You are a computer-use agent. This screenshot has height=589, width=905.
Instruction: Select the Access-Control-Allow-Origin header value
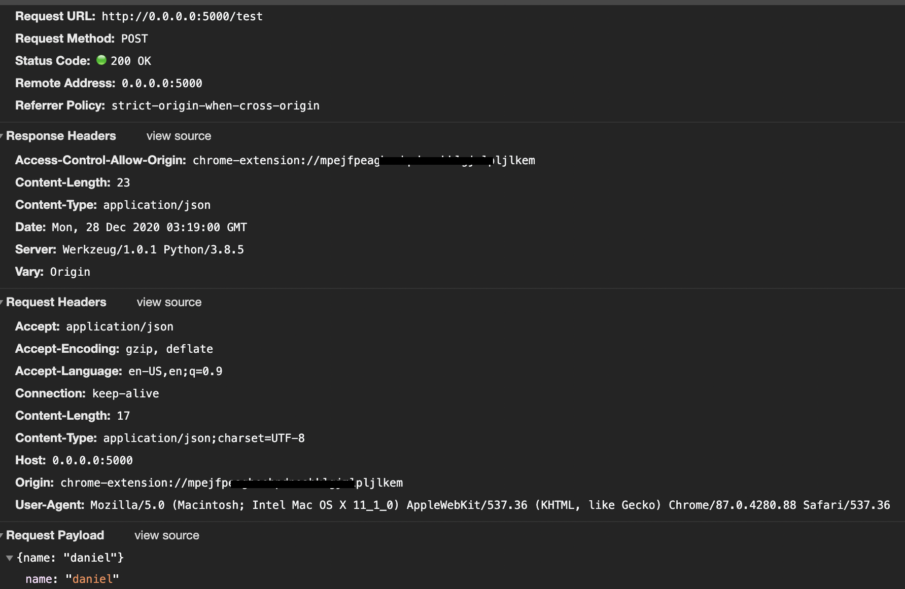(363, 160)
